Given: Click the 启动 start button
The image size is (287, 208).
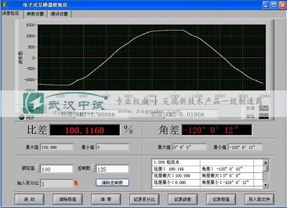Looking at the screenshot, I should (29, 199).
